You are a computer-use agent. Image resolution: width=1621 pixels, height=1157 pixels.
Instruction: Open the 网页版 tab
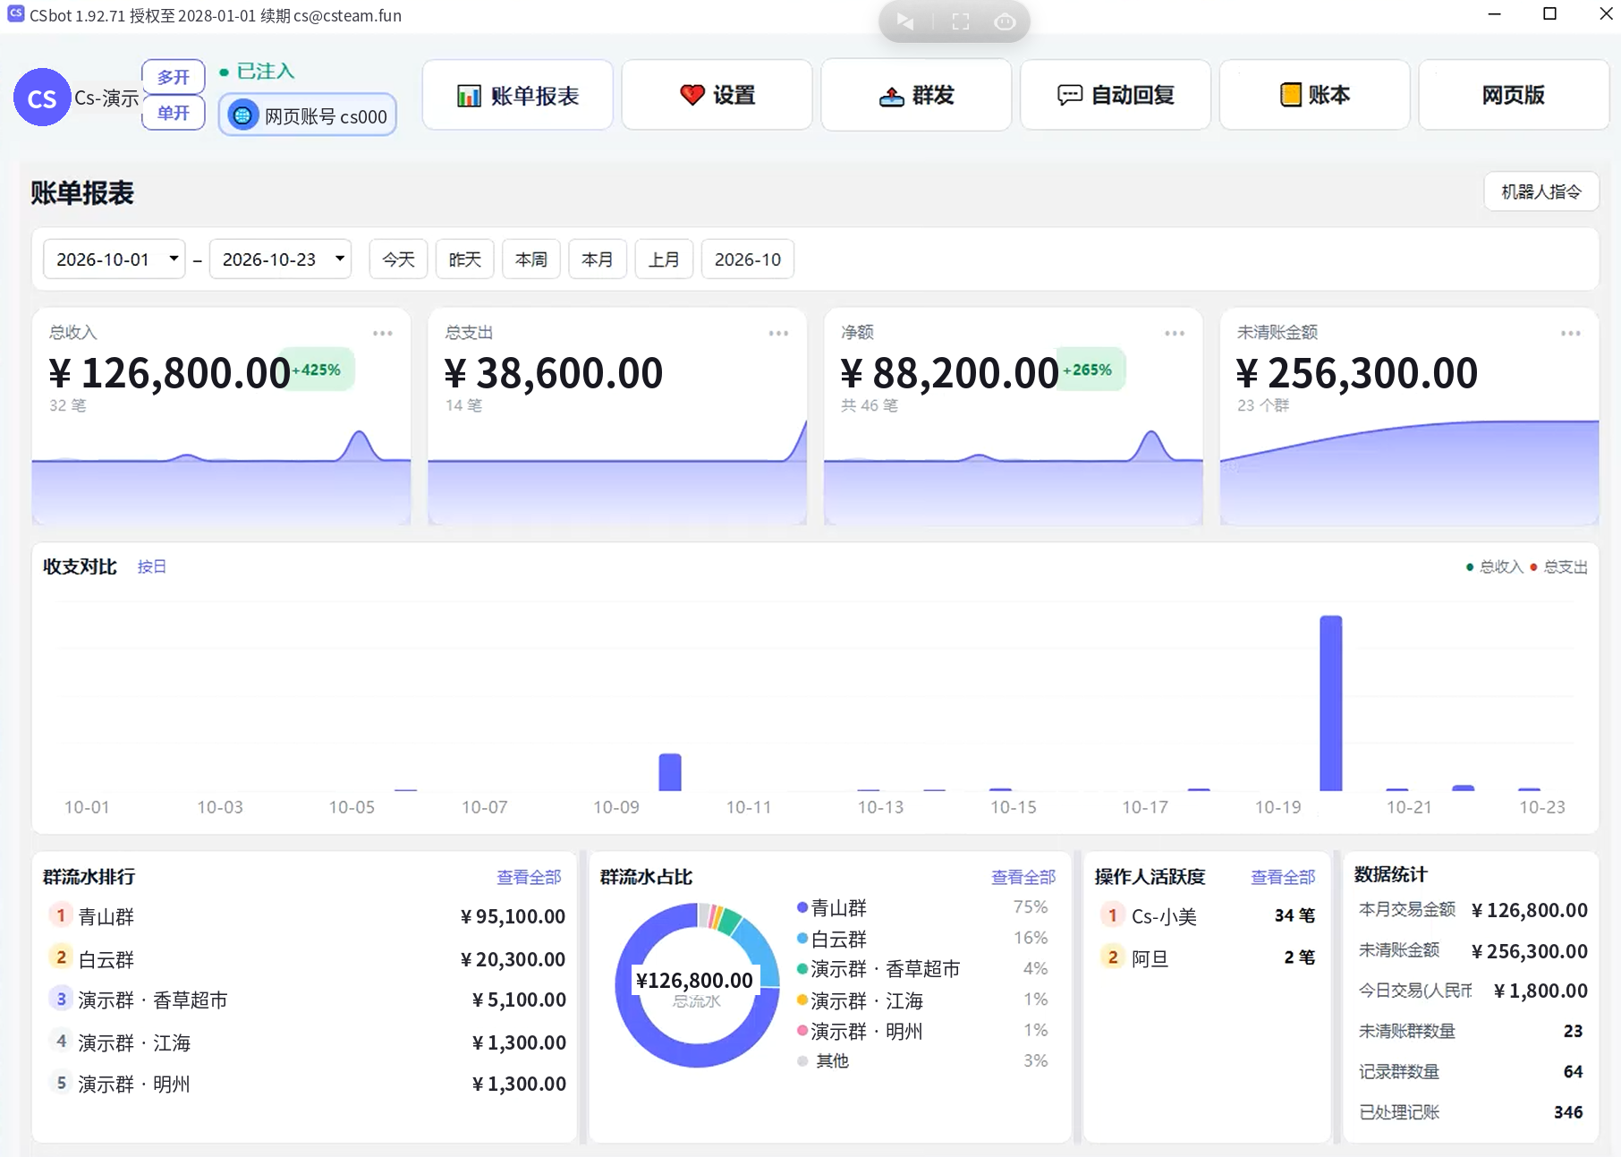coord(1514,95)
